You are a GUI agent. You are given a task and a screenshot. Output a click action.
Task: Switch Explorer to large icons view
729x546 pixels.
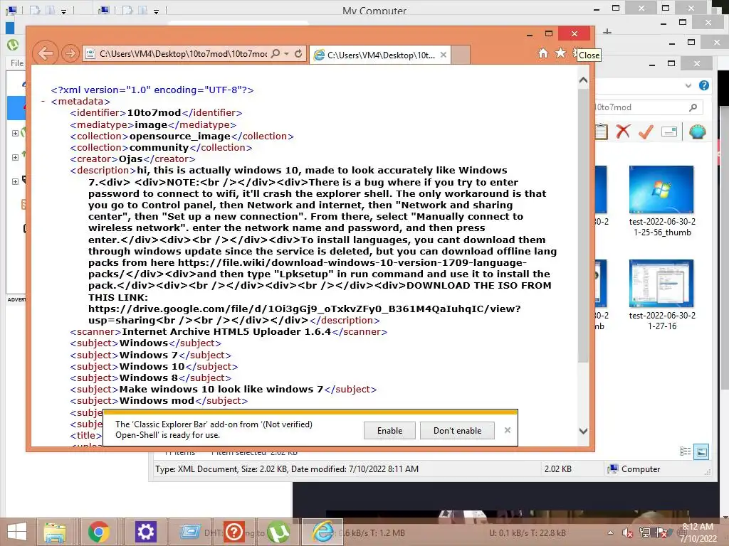pos(701,451)
